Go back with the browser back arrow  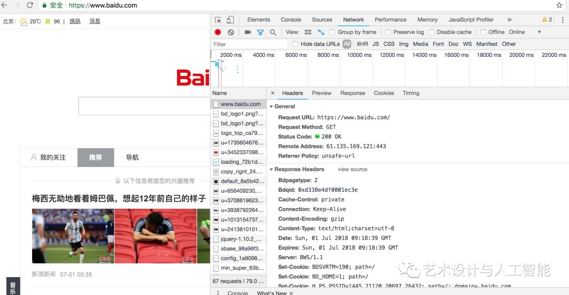tap(4, 5)
